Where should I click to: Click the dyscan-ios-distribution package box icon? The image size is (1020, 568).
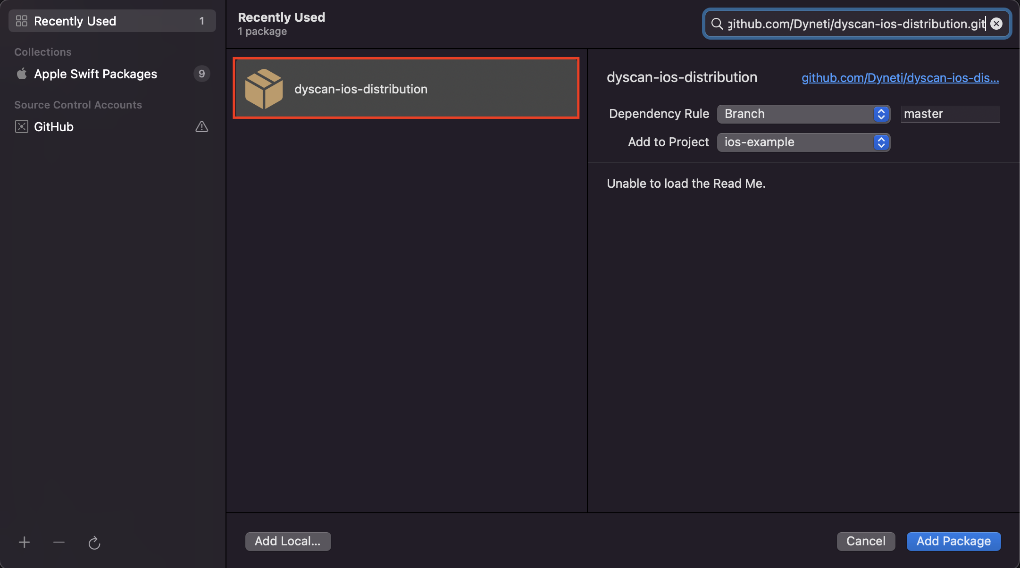264,89
